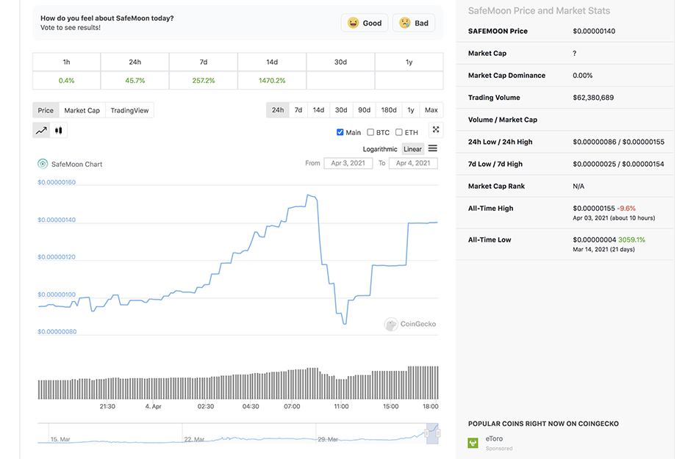Select the 7d chart range
Viewport: 688px width, 459px height.
298,110
